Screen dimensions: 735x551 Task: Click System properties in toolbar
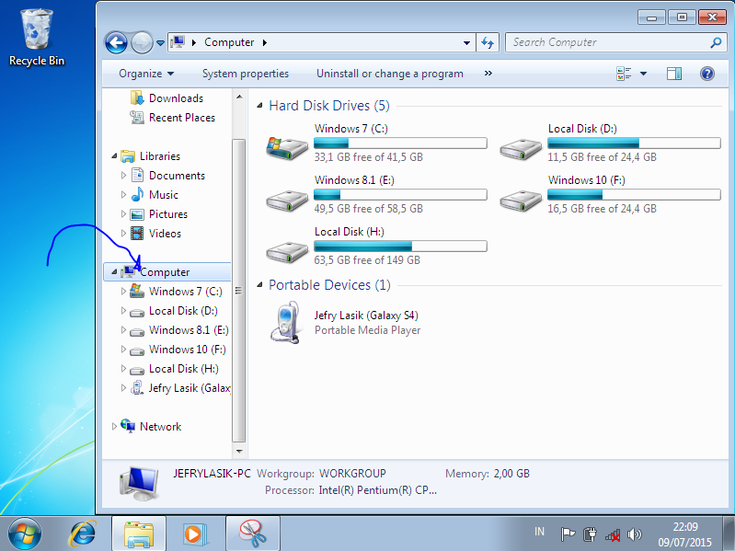pos(246,74)
